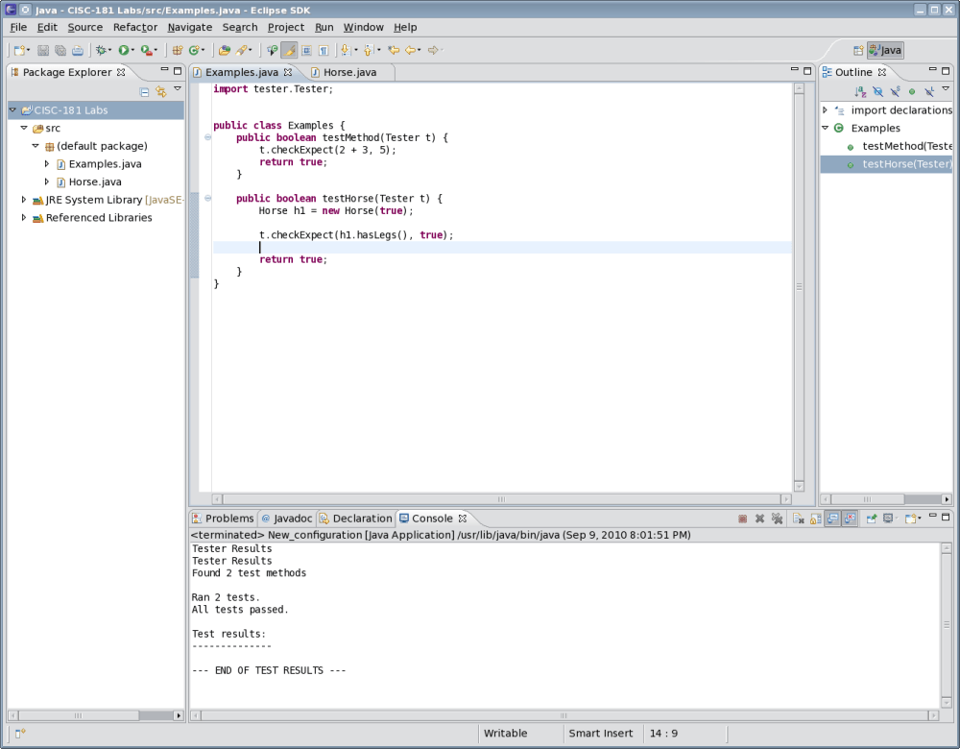Screen dimensions: 960x749
Task: Select the Sort alphabetically icon in Outline
Action: 858,90
